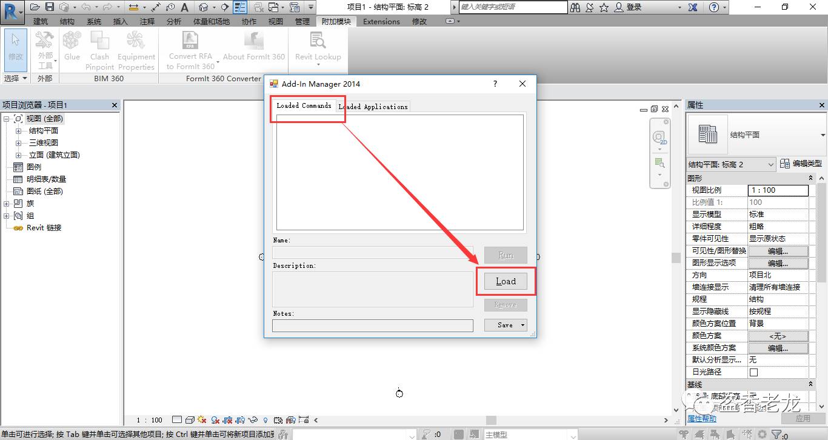Select 图纸 (全部) in project browser
Image resolution: width=828 pixels, height=440 pixels.
[45, 192]
